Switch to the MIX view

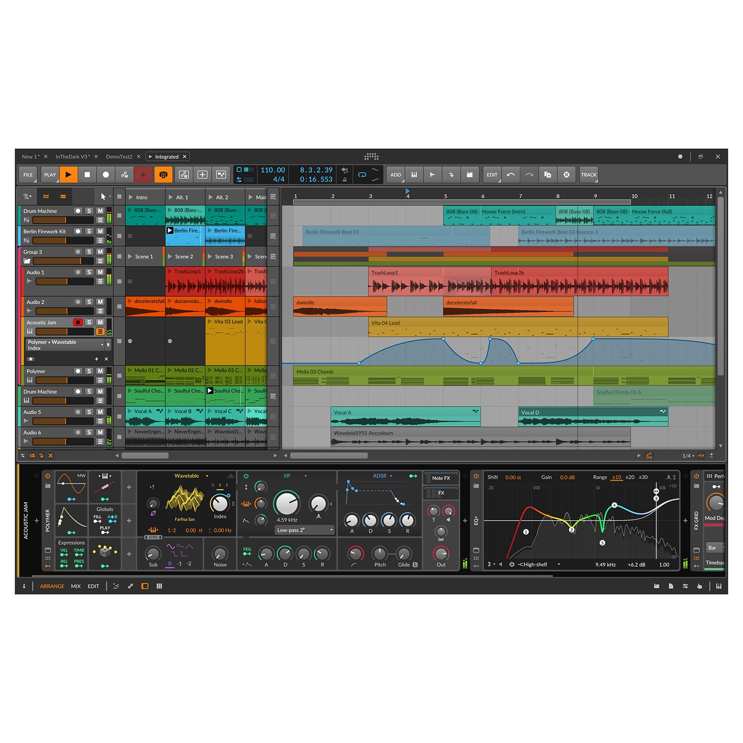pyautogui.click(x=76, y=586)
